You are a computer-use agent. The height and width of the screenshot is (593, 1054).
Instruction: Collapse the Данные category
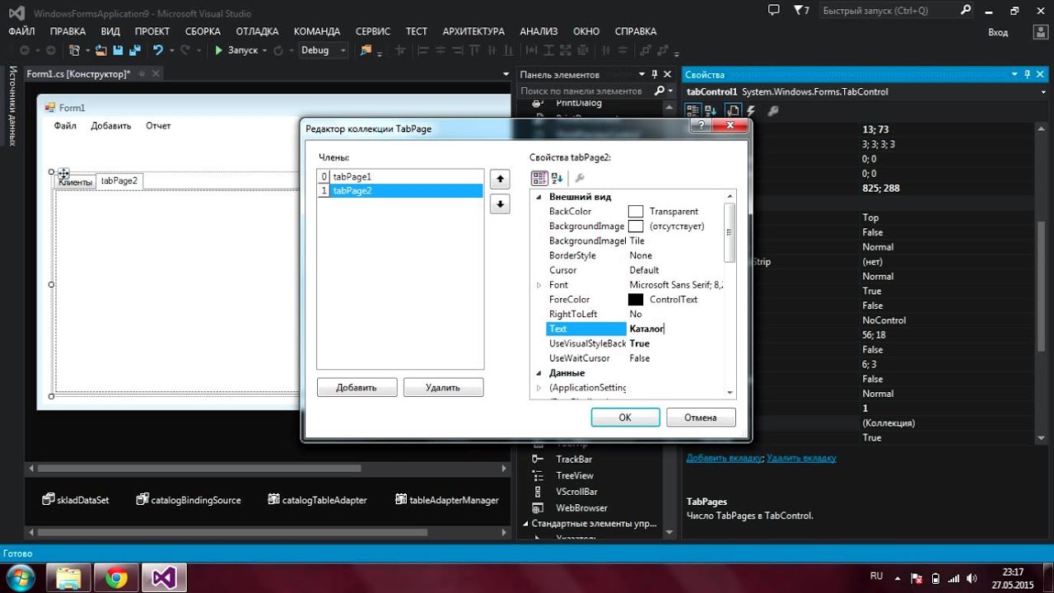(x=539, y=373)
